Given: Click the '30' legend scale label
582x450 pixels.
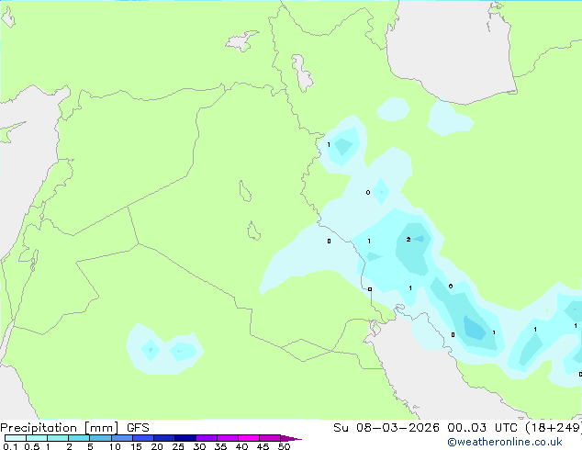Looking at the screenshot, I should [199, 446].
